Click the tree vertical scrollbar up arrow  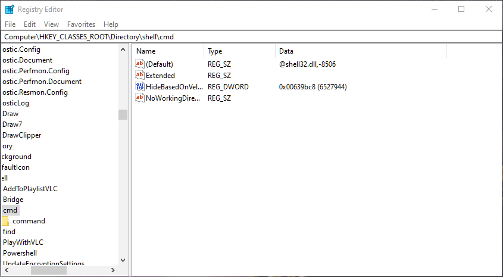123,49
